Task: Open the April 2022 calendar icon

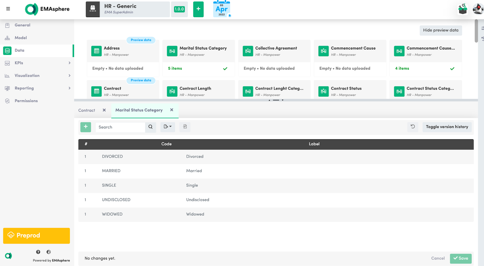Action: [x=221, y=9]
